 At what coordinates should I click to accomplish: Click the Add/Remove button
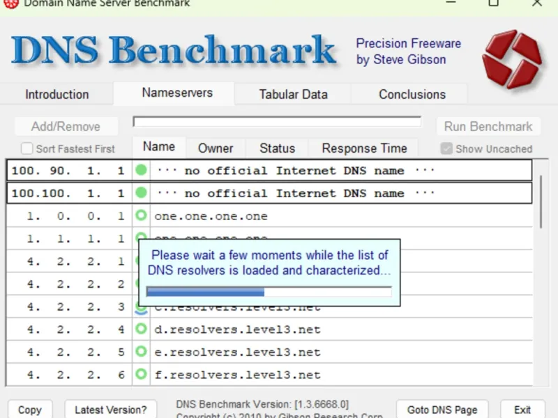66,127
